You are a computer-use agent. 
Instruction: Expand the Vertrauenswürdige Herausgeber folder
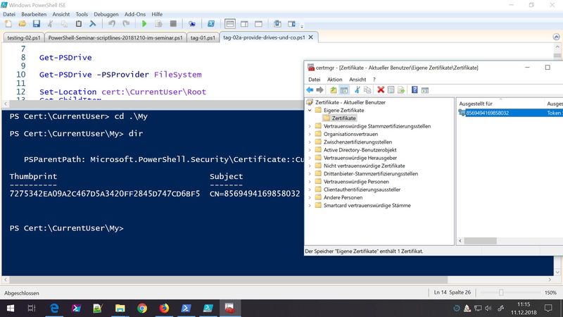[x=310, y=158]
